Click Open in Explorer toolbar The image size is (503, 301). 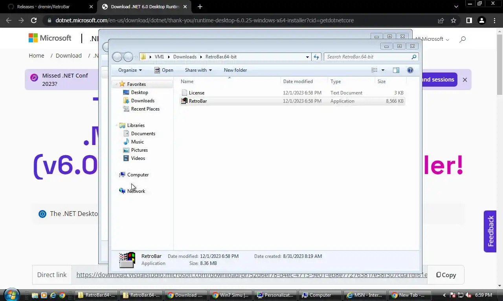tap(163, 70)
